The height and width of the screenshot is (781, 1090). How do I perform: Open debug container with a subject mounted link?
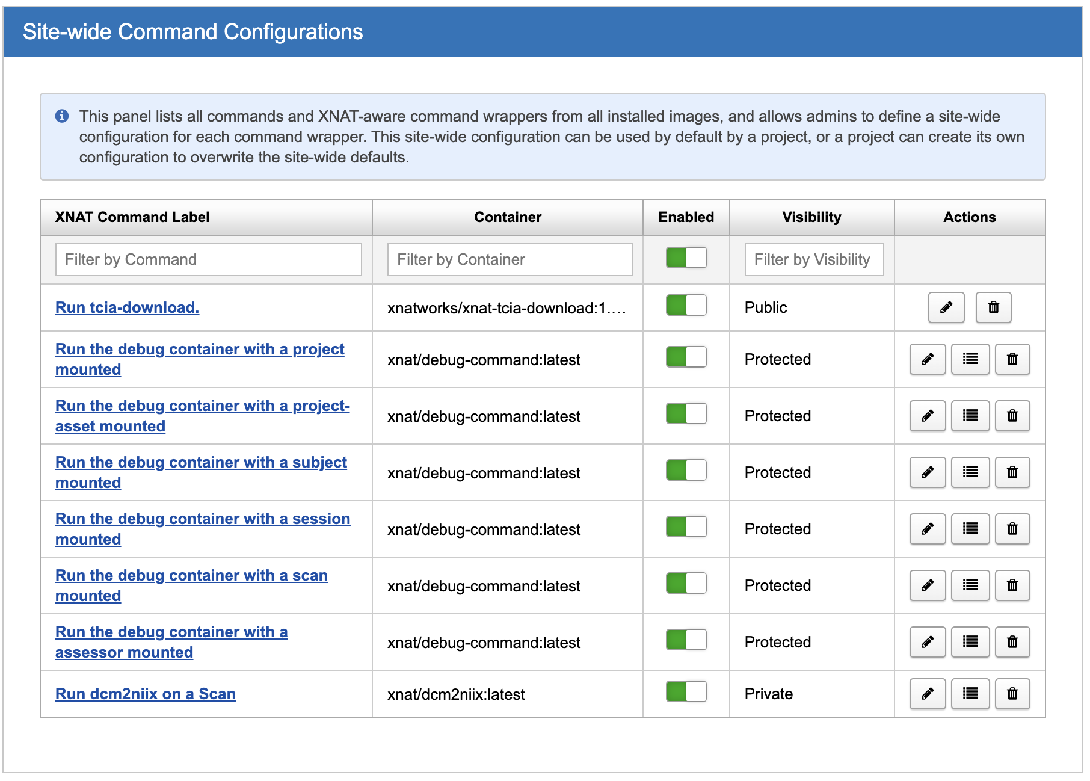pyautogui.click(x=200, y=463)
